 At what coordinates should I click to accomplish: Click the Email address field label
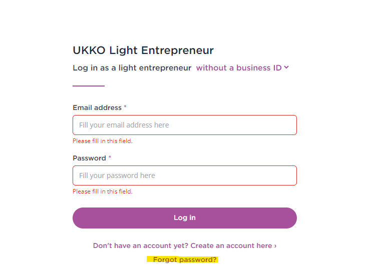97,107
